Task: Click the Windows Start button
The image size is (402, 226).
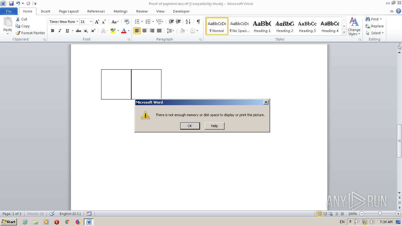Action: coord(9,222)
